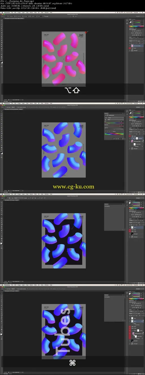Click color spectrum ramp in black-background frame Color panel
Screen dimensions: 145x375
pos(136,208)
